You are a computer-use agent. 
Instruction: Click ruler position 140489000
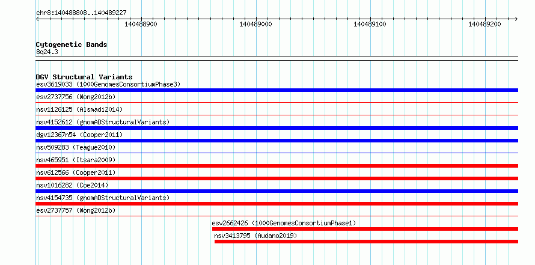tap(255, 24)
